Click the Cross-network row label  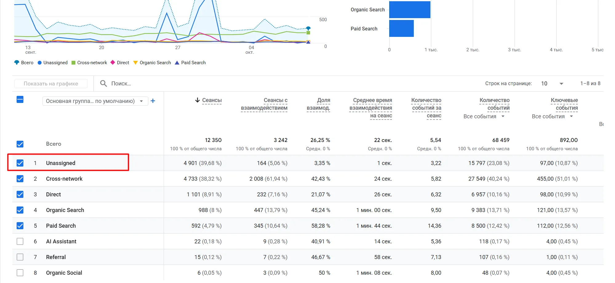64,179
